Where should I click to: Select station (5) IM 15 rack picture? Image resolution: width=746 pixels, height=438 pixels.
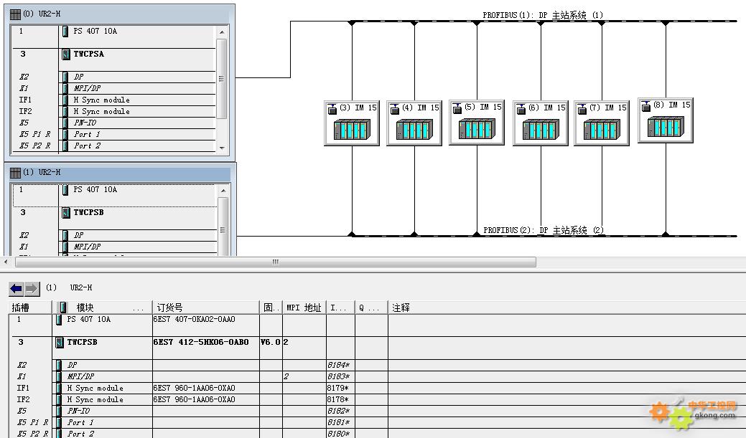[477, 128]
